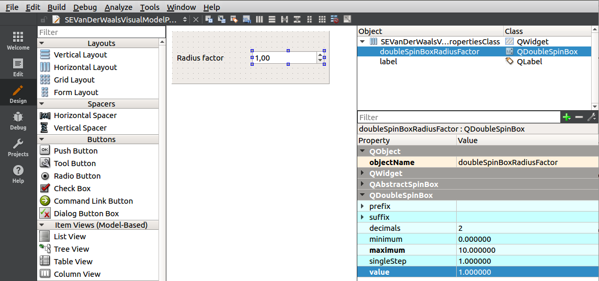Open the Analyze menu
The width and height of the screenshot is (599, 281).
[118, 7]
